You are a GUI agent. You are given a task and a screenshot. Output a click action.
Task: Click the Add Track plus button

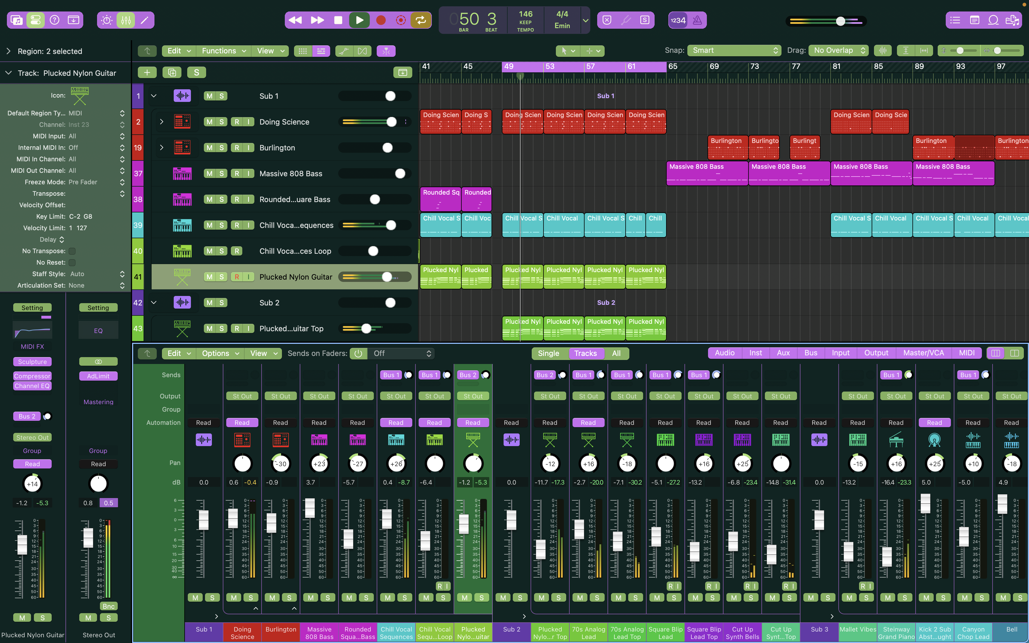[x=147, y=72]
